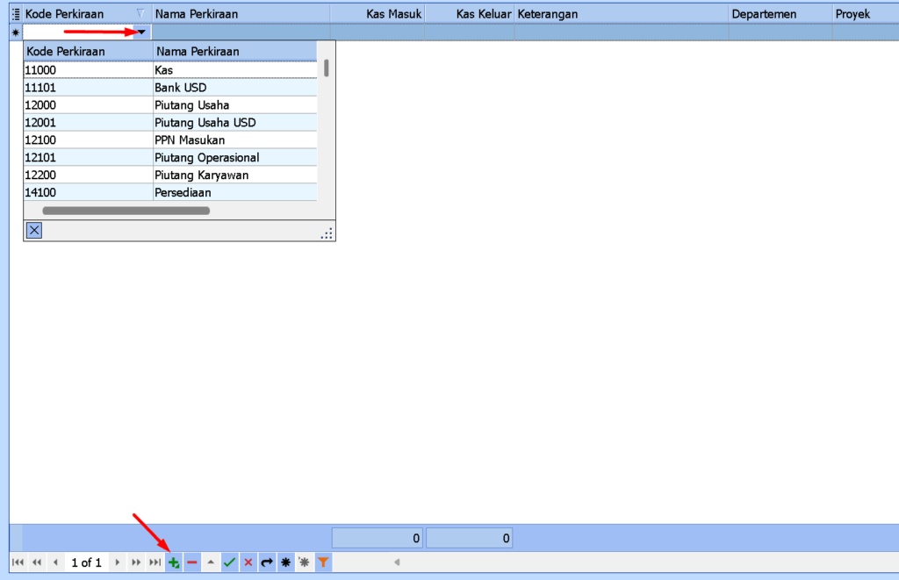
Task: Click the Kode Perkiraan input cell
Action: 78,32
